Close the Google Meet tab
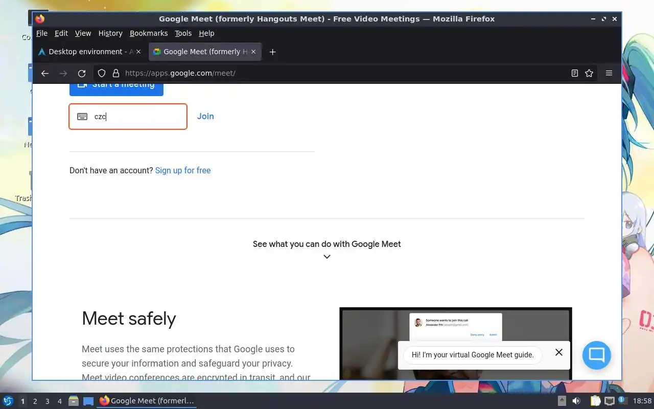Image resolution: width=654 pixels, height=409 pixels. 253,52
